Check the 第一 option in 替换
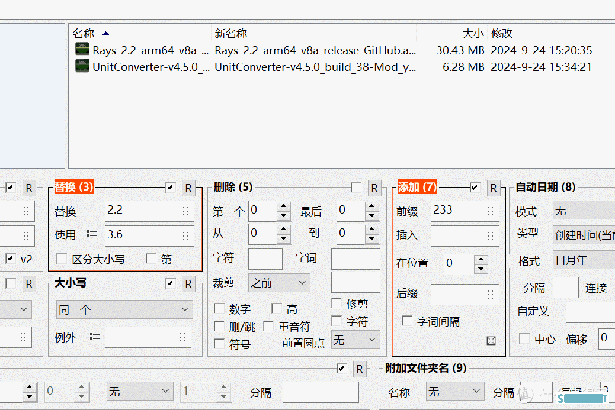615x410 pixels. coord(150,259)
